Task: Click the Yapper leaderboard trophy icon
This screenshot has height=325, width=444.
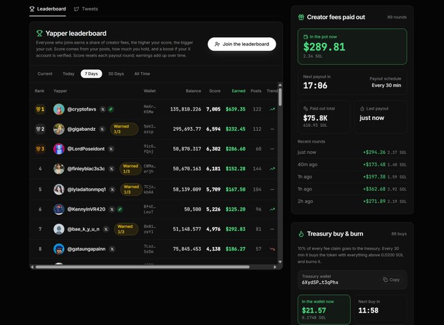Action: pos(39,33)
